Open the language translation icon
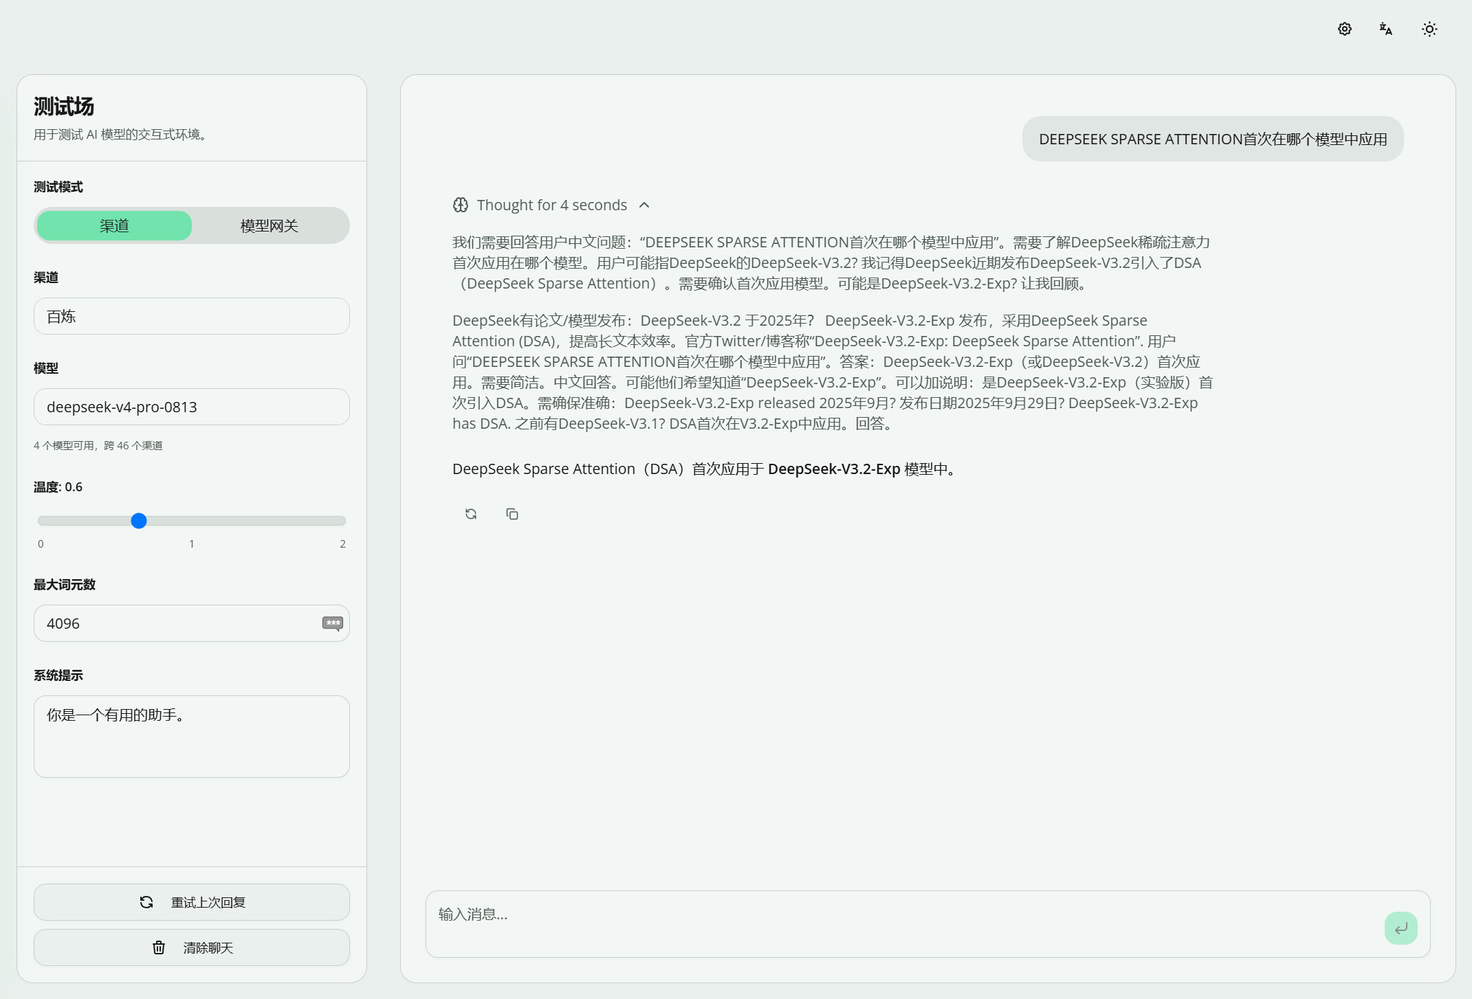This screenshot has height=999, width=1472. (1386, 29)
